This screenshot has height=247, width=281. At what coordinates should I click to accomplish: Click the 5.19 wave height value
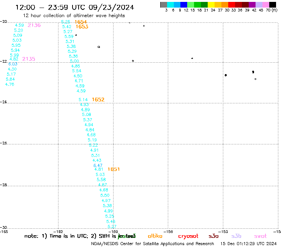pos(92,140)
